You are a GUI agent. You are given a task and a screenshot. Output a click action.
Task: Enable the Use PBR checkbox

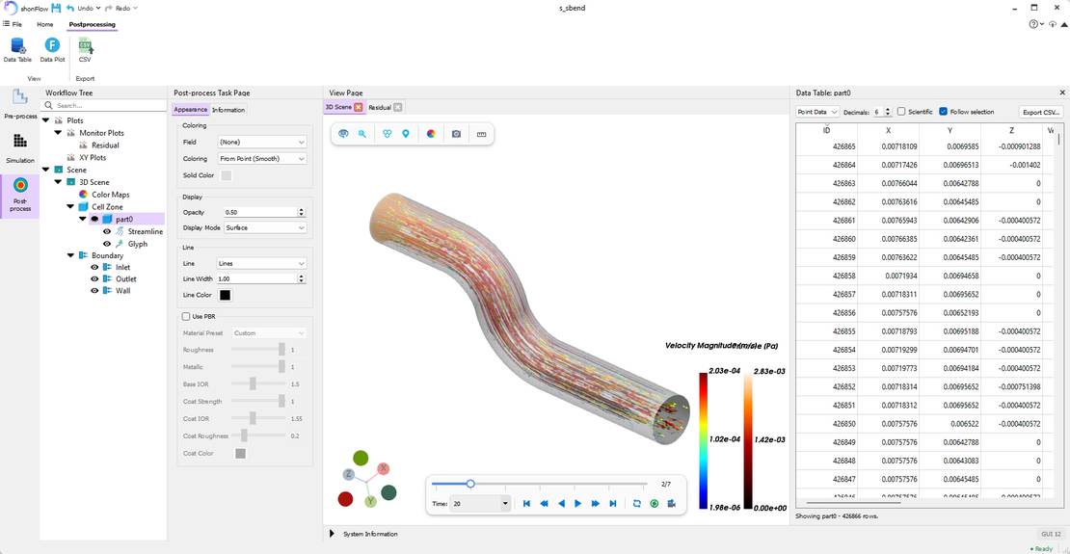pyautogui.click(x=186, y=317)
